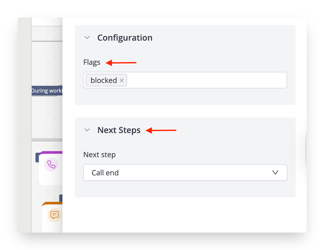This screenshot has width=324, height=250.
Task: Click the dark tag above the phone node
Action: pos(37,157)
